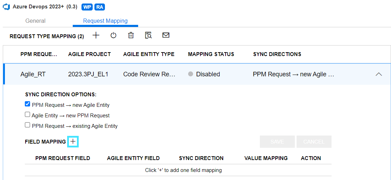Uncheck PPM Request to new Agile Entity
This screenshot has width=391, height=180.
[28, 104]
